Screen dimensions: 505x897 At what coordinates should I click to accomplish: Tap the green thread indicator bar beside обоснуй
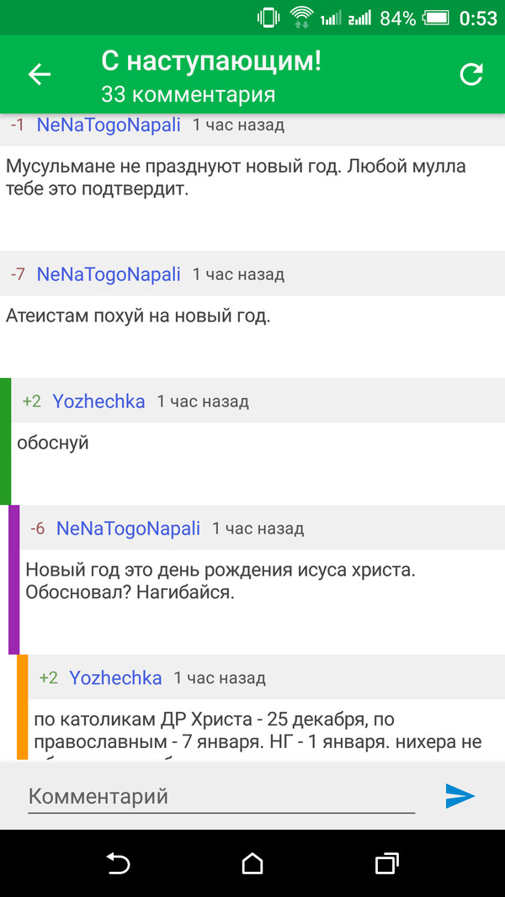tap(3, 438)
